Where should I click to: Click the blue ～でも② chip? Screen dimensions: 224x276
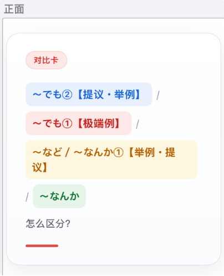point(89,94)
